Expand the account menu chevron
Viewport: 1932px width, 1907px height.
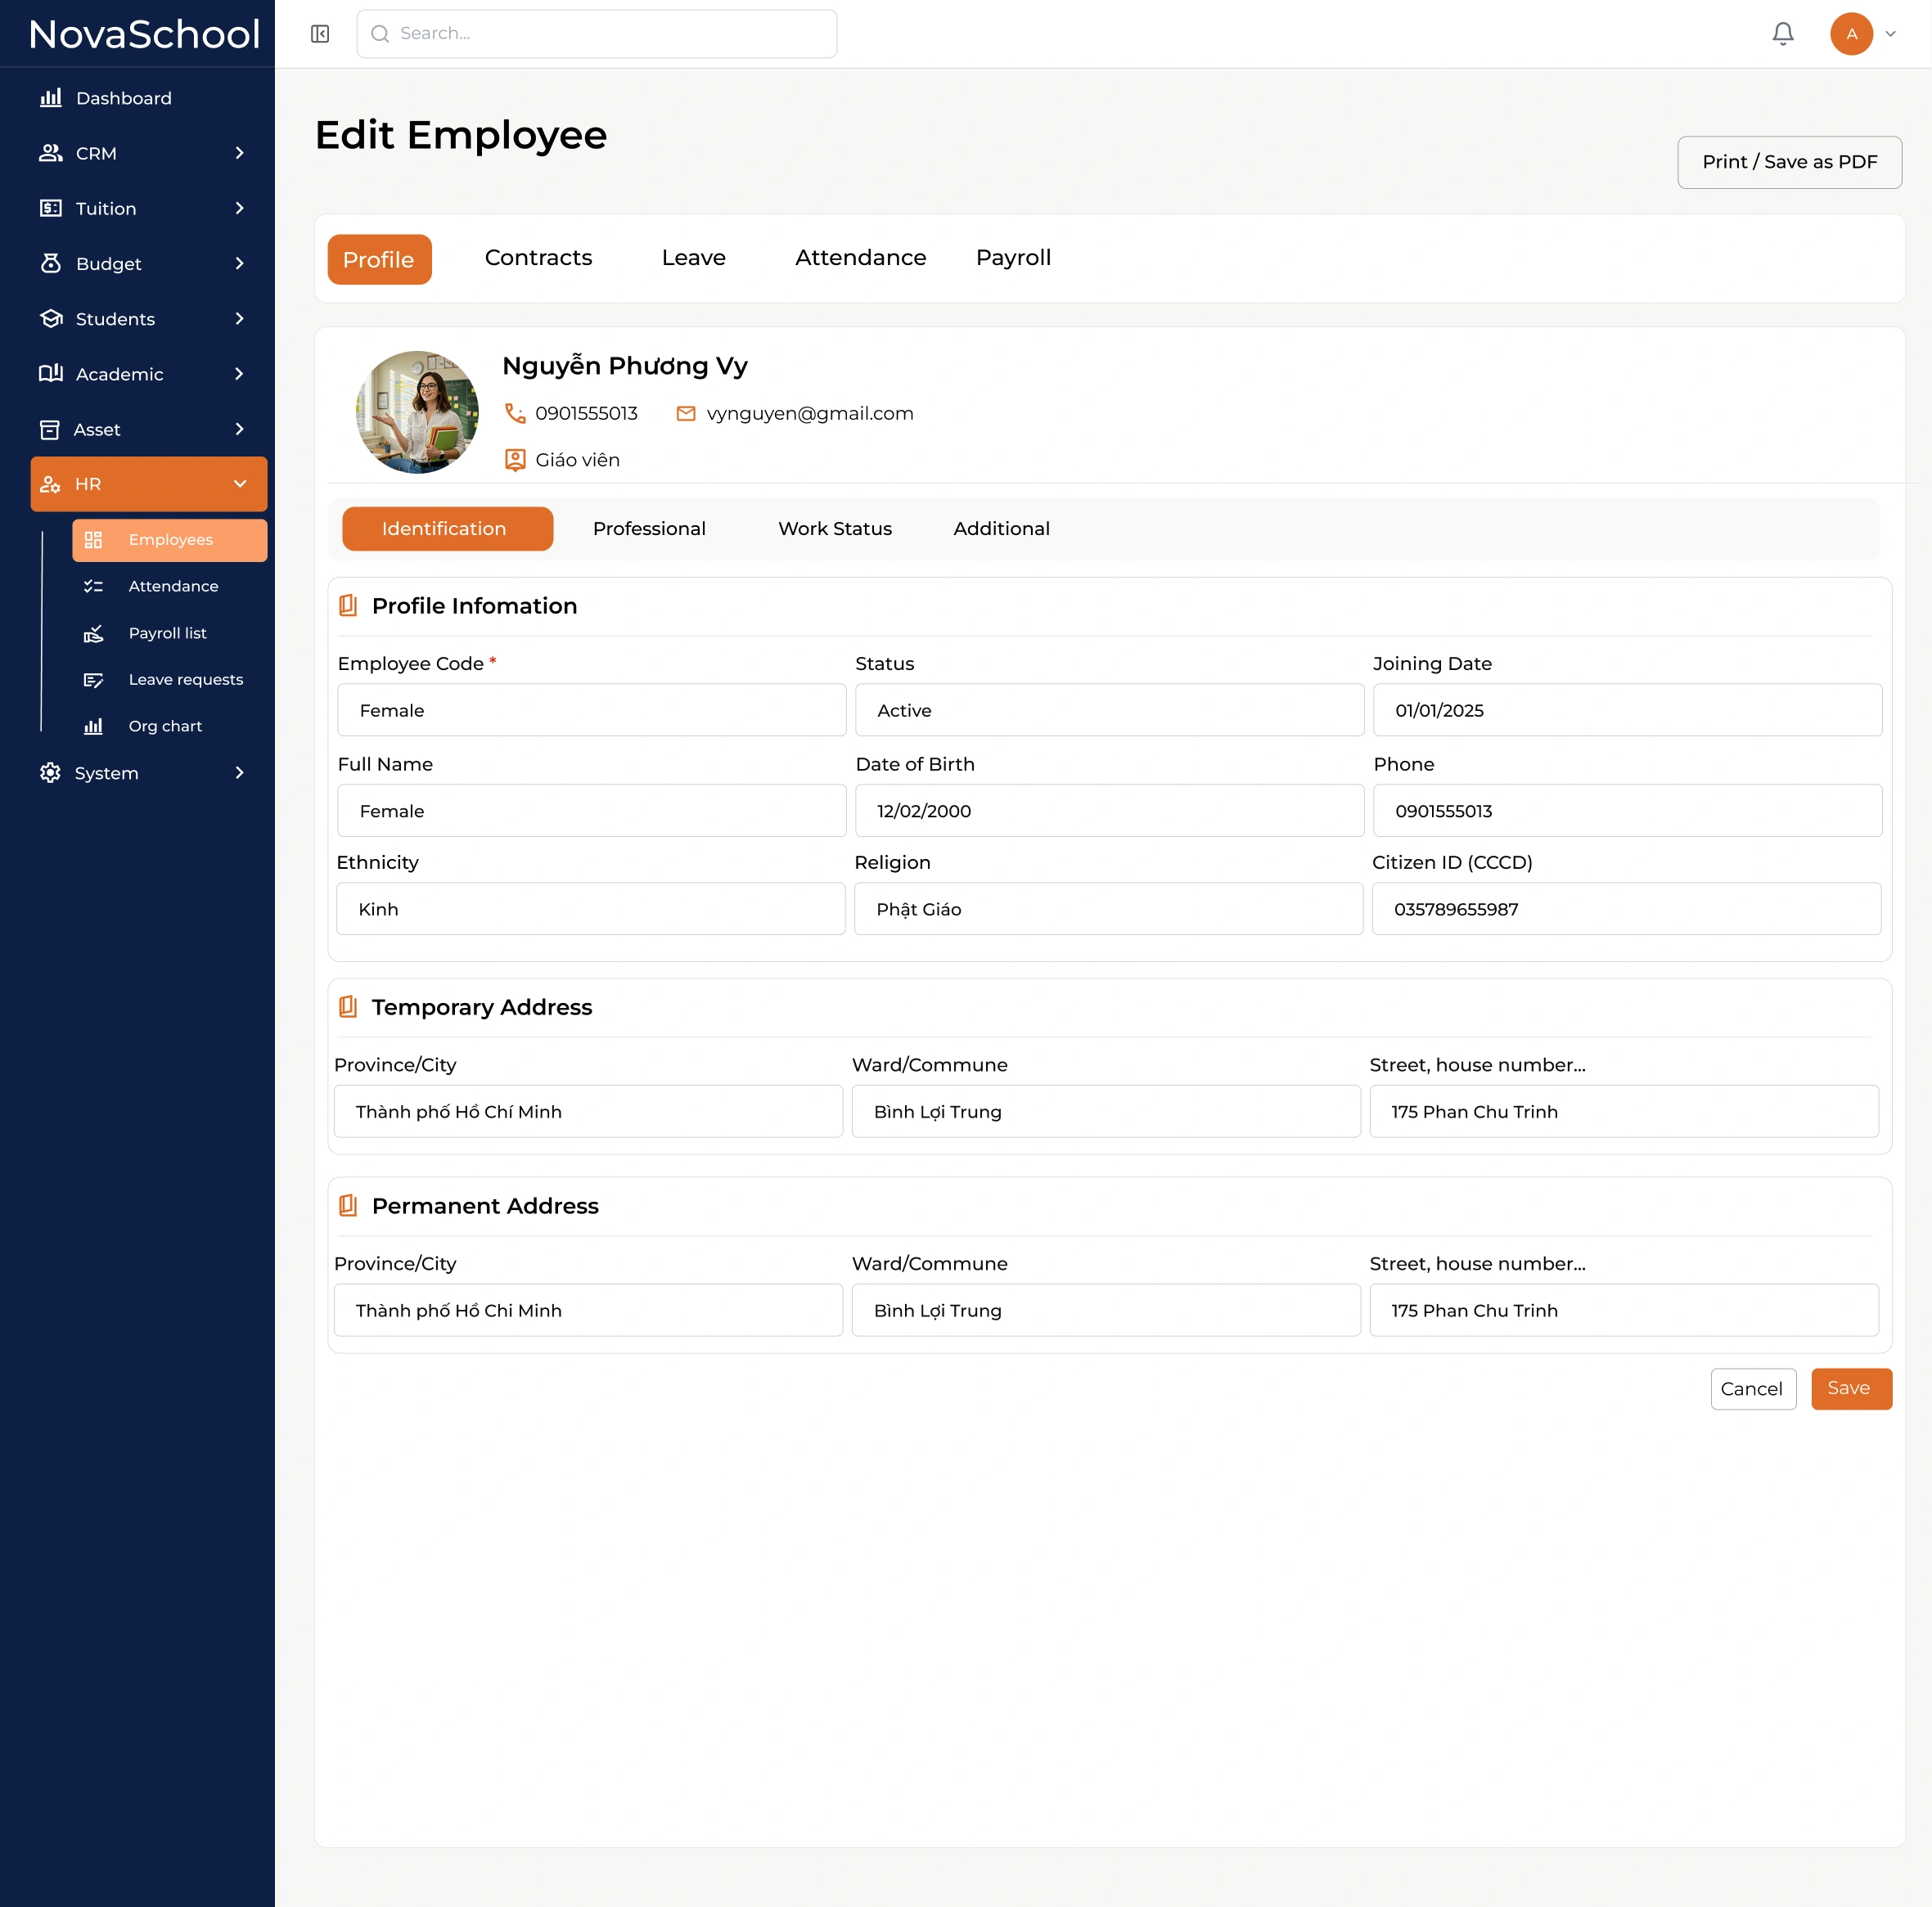point(1890,34)
